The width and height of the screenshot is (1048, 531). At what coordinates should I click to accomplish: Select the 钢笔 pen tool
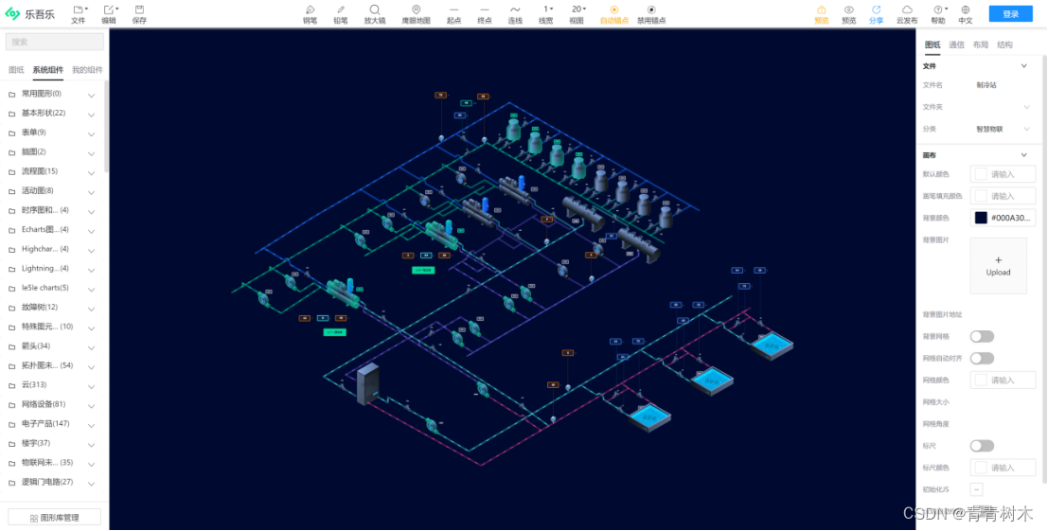[x=311, y=14]
